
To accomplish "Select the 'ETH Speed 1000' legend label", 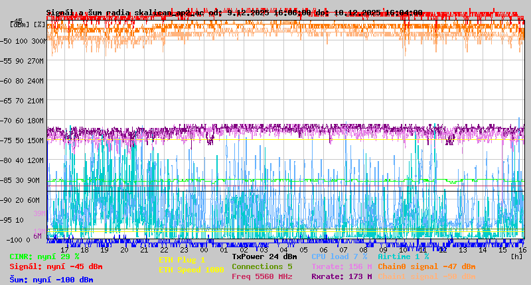I will (191, 270).
